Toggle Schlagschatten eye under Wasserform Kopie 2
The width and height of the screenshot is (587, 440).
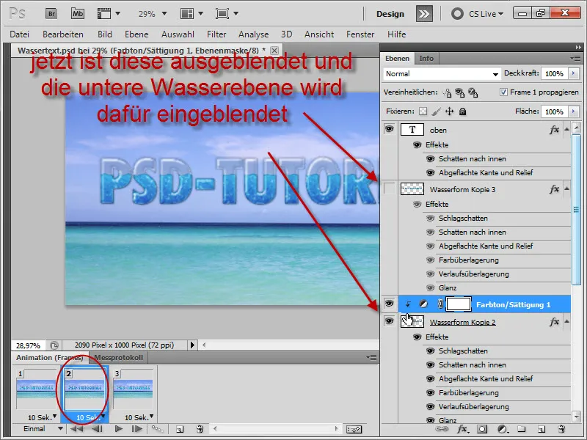tap(431, 351)
